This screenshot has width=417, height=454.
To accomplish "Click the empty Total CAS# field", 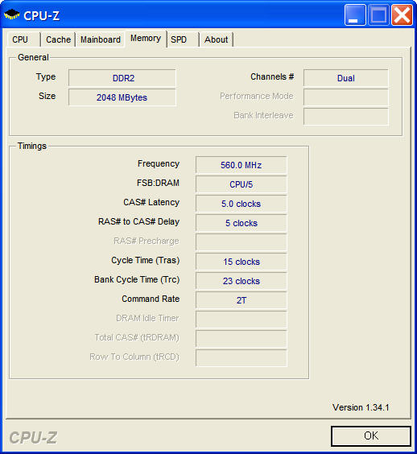I will 242,339.
